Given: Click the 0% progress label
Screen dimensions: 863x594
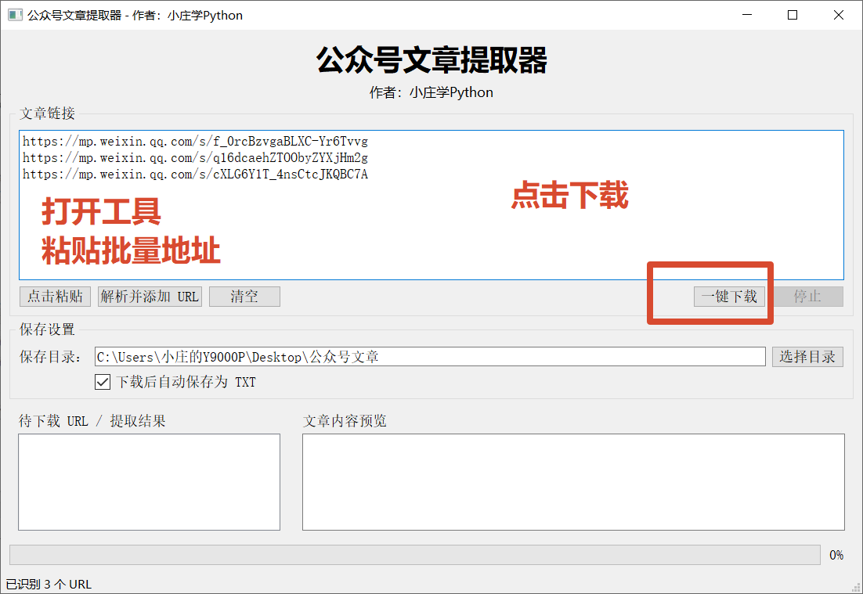Looking at the screenshot, I should pos(836,555).
